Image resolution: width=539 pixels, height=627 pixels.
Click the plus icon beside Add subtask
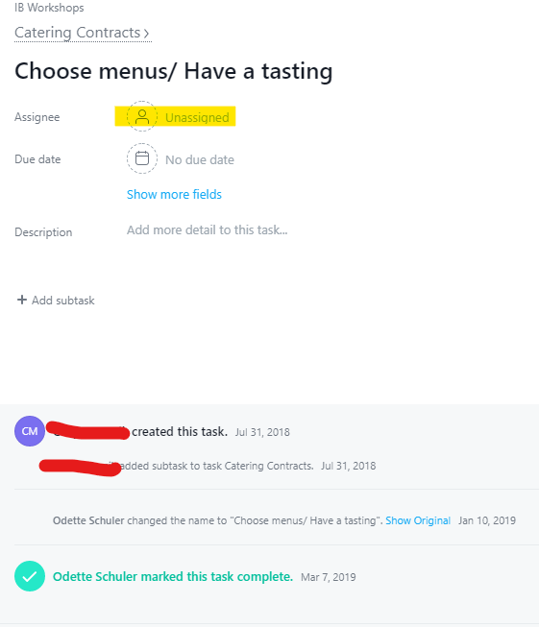[22, 300]
